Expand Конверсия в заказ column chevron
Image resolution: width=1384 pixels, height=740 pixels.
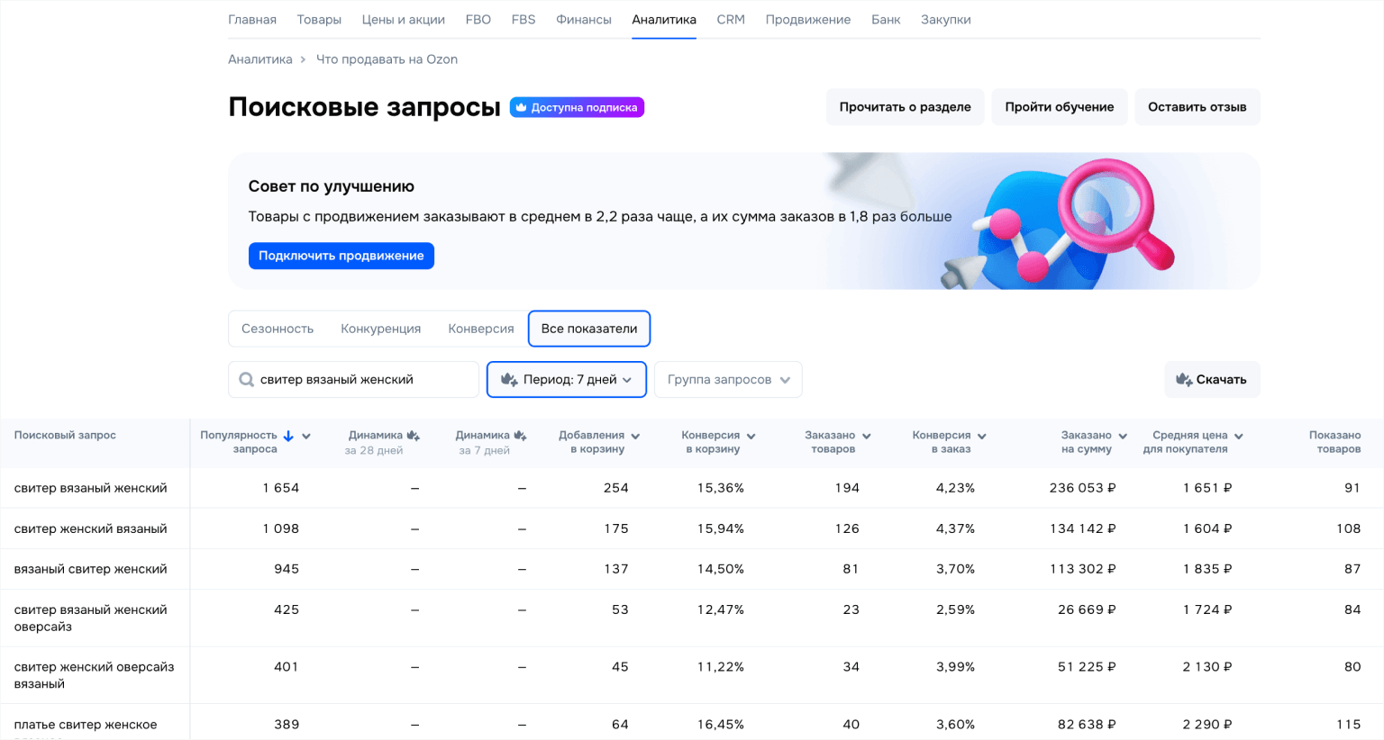[981, 437]
